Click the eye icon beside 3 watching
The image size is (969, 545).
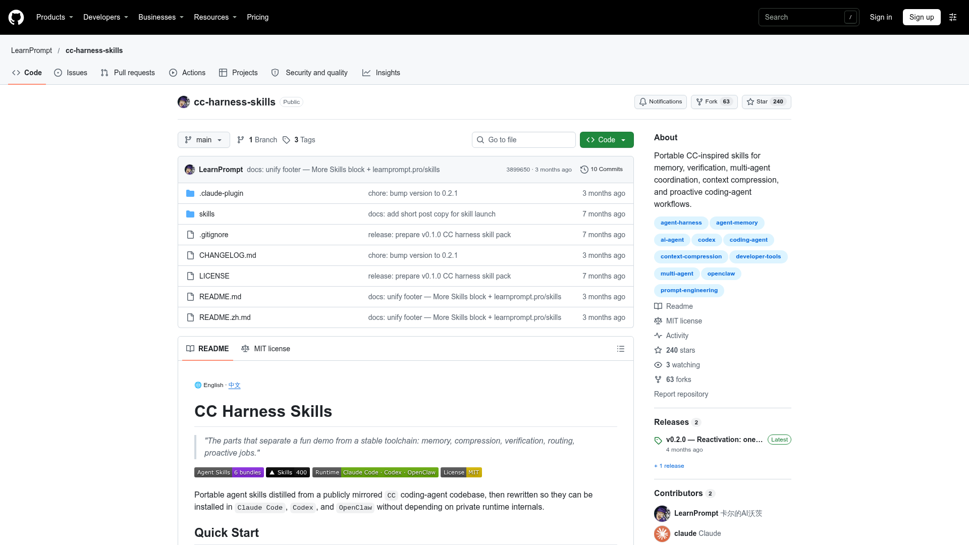(x=658, y=365)
